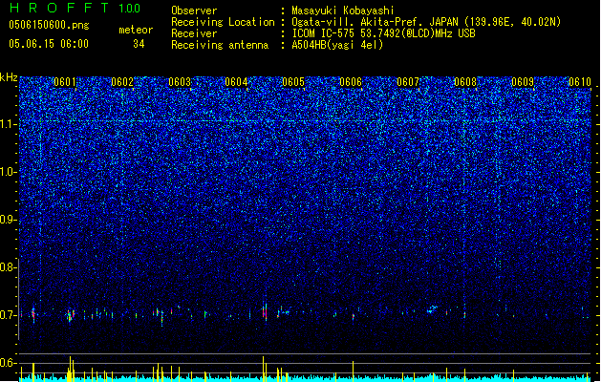Image resolution: width=601 pixels, height=382 pixels.
Task: Click the kHz axis unit label
Action: click(x=9, y=77)
